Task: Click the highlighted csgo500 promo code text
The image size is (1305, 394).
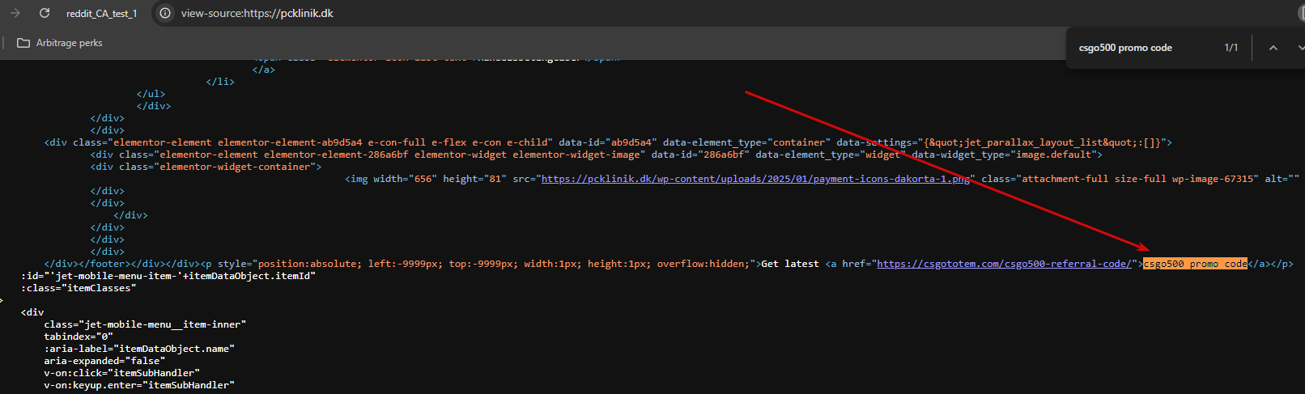Action: 1195,264
